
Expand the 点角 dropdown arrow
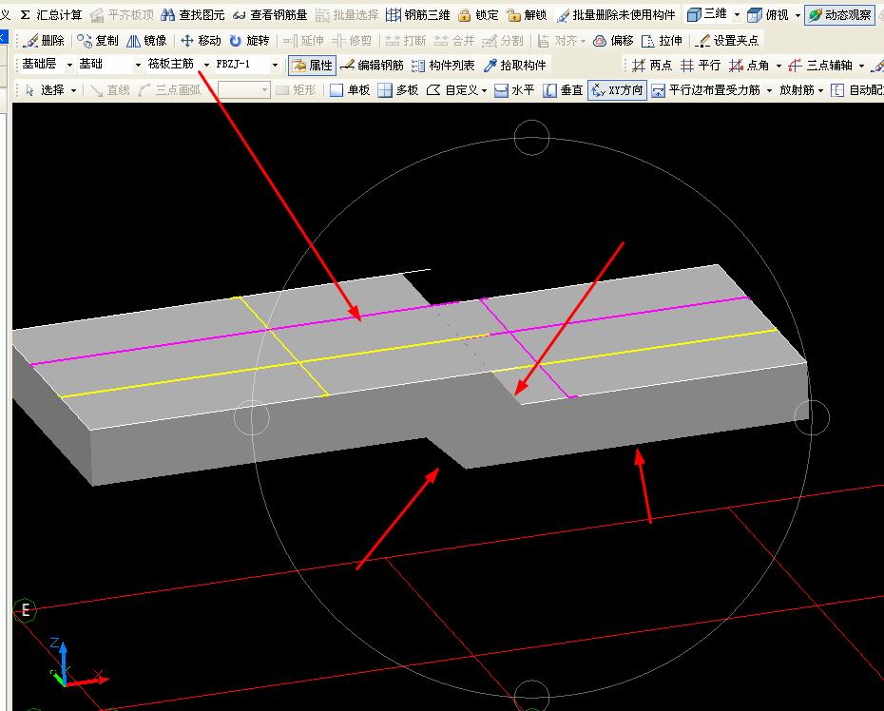point(778,66)
